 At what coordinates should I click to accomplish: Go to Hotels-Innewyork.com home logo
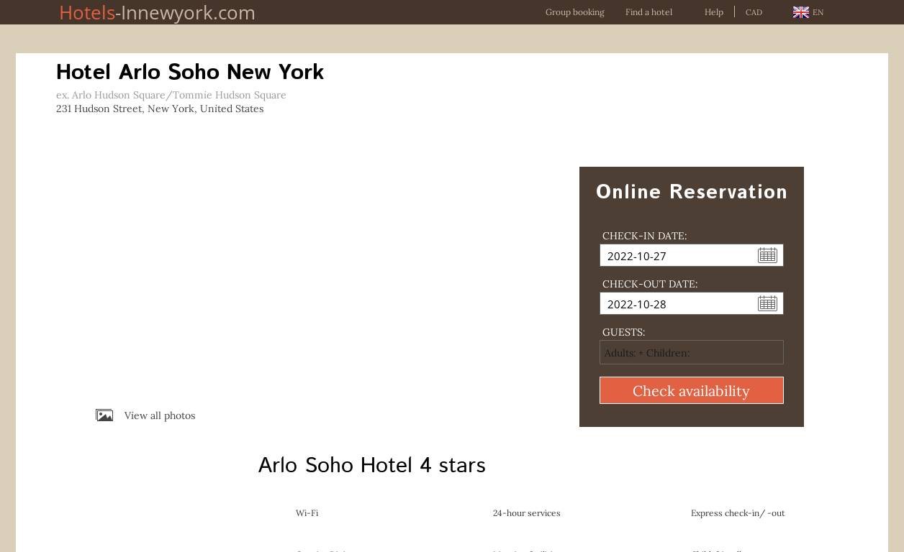157,12
